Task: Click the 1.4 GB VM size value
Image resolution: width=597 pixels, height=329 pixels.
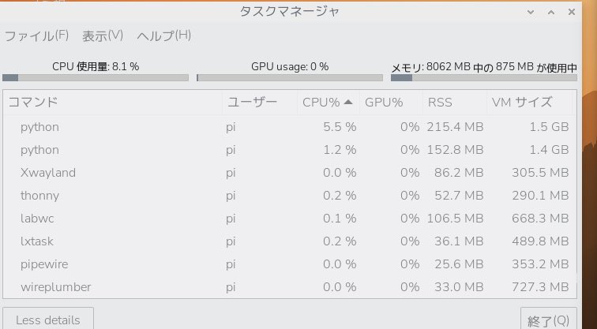Action: click(549, 150)
